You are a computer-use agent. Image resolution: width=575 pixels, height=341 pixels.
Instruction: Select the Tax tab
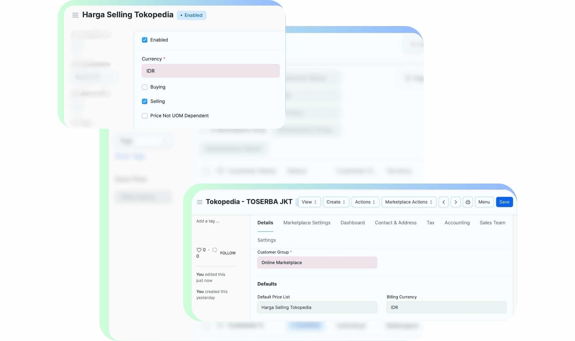point(430,223)
